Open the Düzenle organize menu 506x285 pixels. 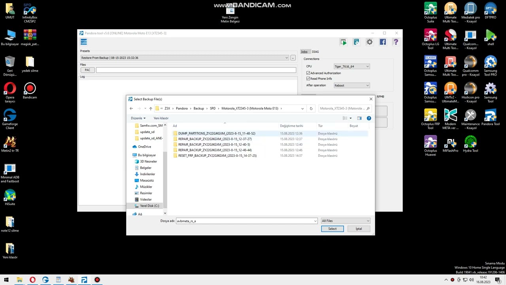click(138, 118)
